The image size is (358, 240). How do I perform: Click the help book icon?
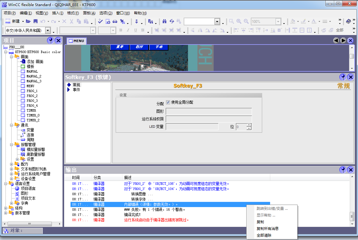[x=349, y=21]
